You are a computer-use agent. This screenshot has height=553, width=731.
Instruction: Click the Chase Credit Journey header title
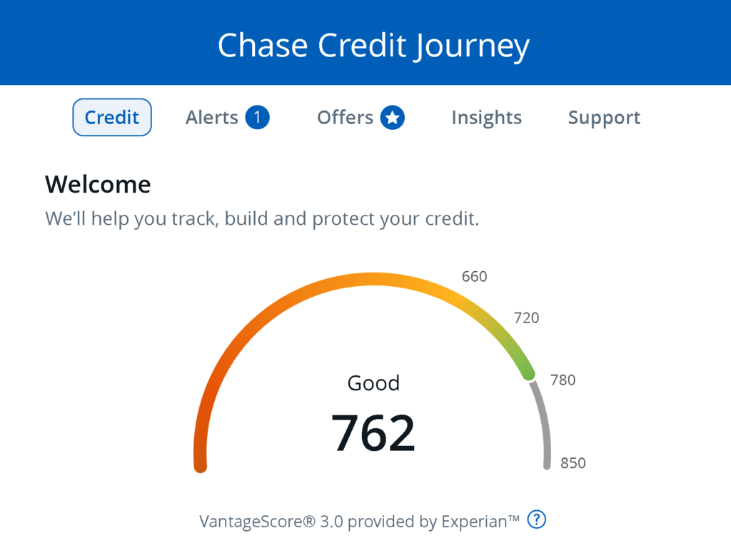coord(373,45)
